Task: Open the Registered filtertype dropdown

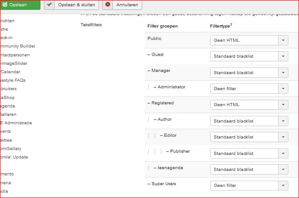Action: [249, 105]
